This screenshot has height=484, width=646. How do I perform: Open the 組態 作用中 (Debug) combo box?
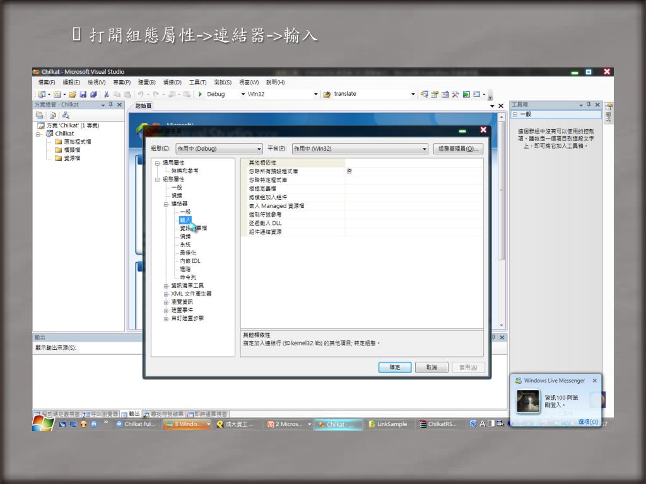[219, 149]
